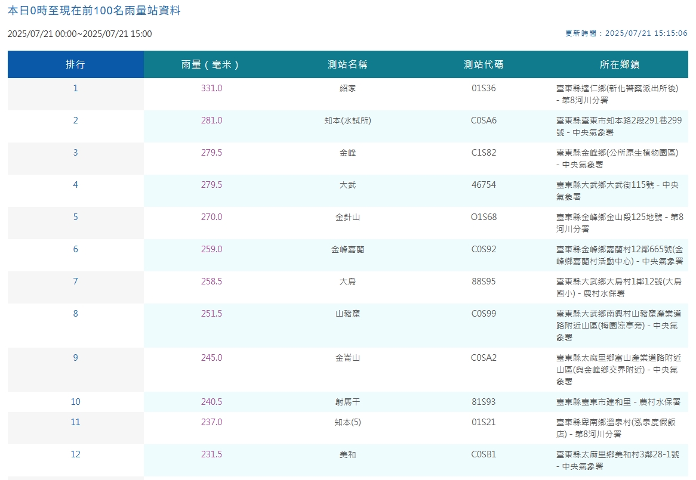Click station code 46754
696x480 pixels.
click(484, 185)
